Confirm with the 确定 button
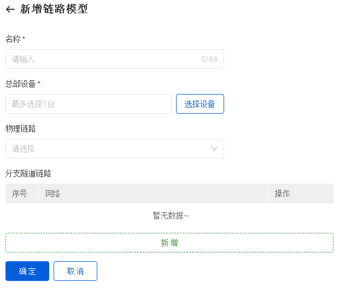The image size is (346, 288). 27,271
